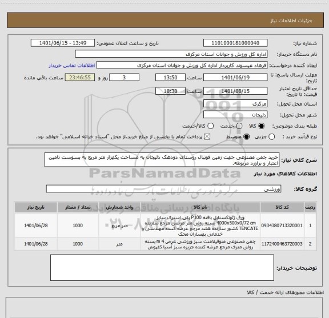Image resolution: width=329 pixels, height=318 pixels.
Task: Click the اطلاعات کالاهای مورد نیاز section heading
Action: tap(286, 174)
